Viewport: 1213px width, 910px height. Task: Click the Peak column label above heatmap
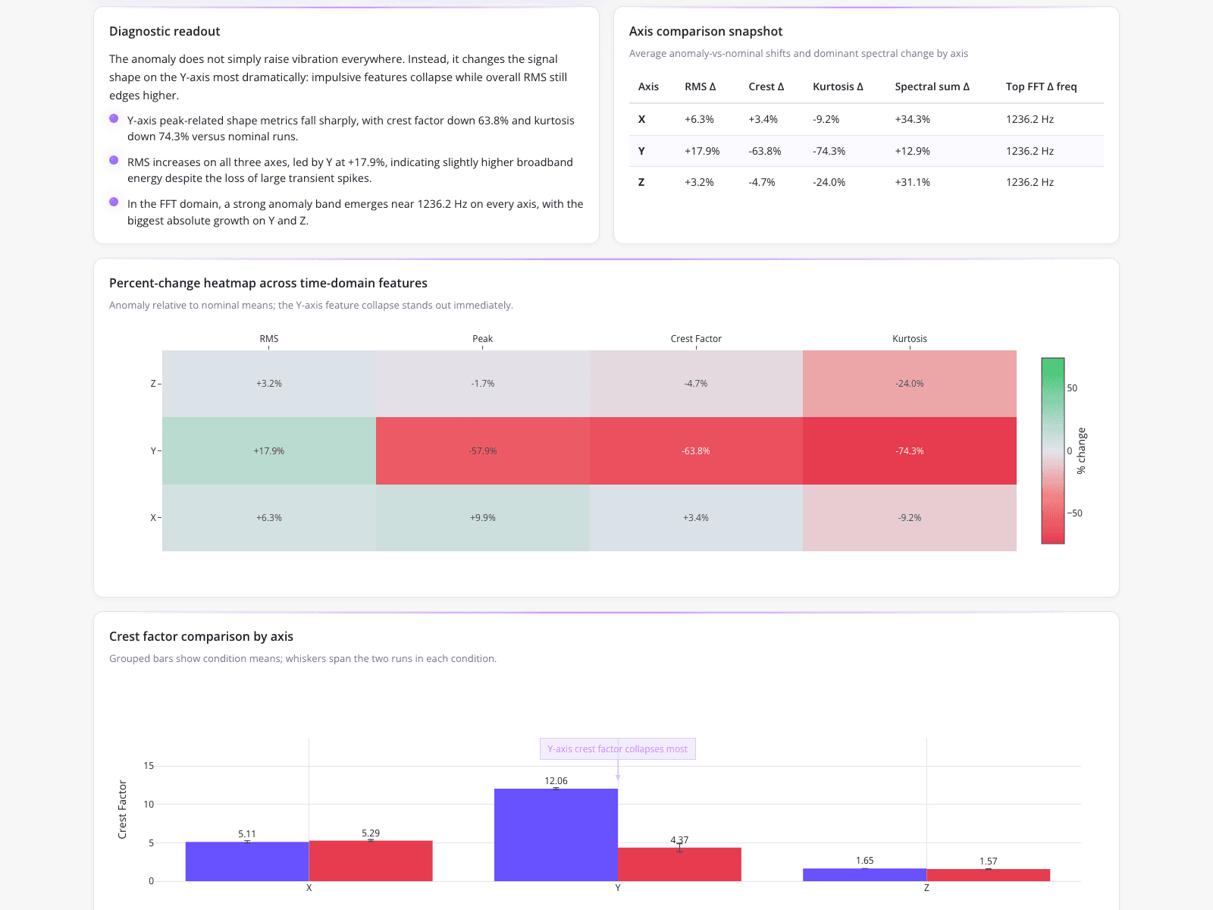[x=483, y=339]
